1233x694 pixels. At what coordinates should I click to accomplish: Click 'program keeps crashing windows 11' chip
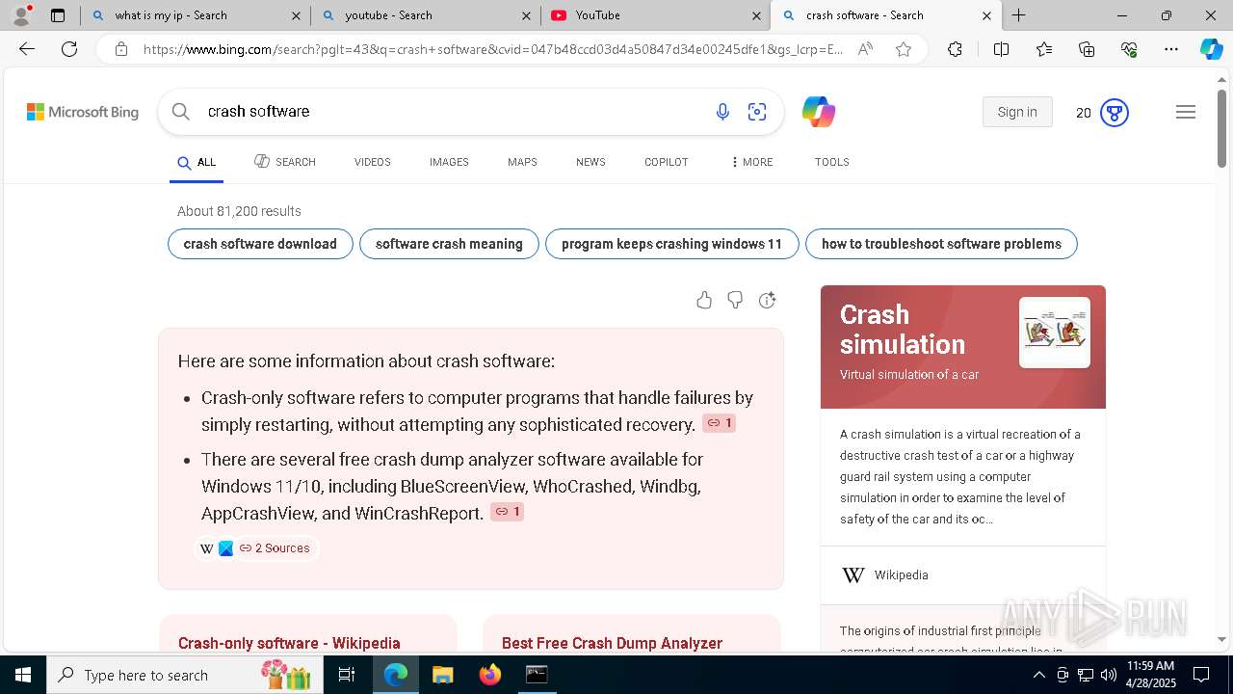click(x=672, y=244)
